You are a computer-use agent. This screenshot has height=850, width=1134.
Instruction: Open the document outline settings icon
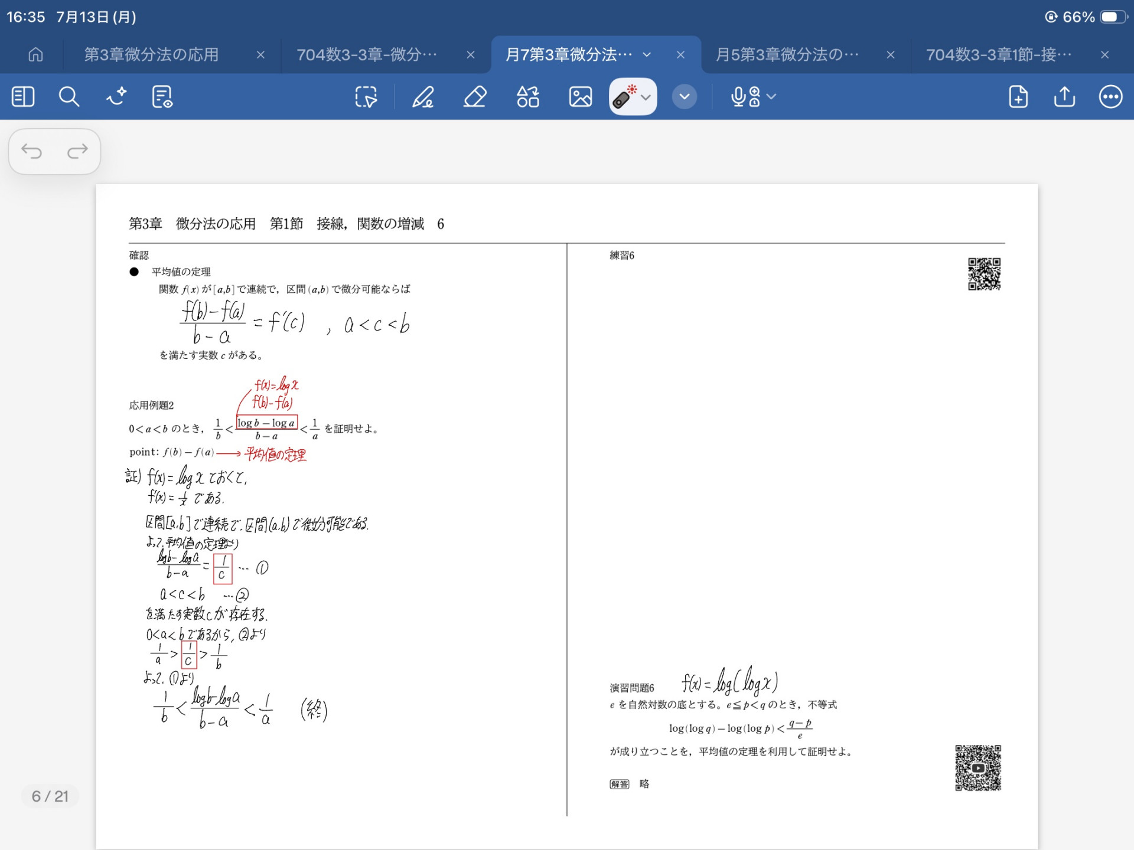click(162, 97)
